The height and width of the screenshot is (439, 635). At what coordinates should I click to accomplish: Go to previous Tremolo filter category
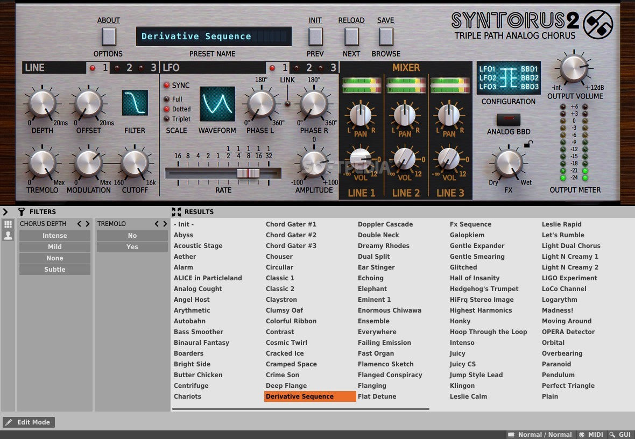157,224
